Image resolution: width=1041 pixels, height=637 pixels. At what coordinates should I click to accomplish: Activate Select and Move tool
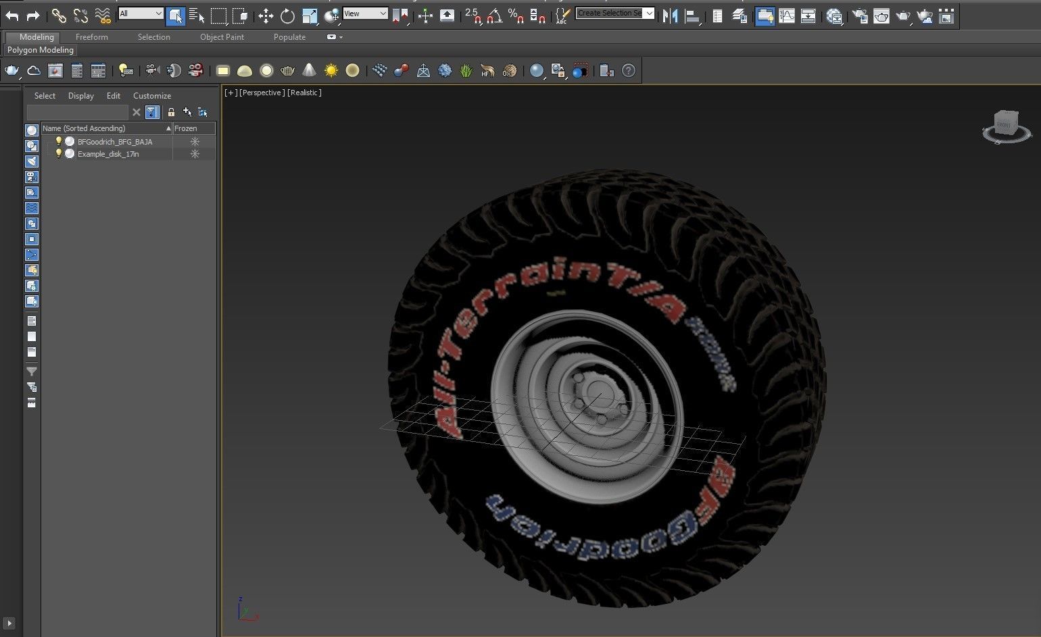tap(266, 16)
